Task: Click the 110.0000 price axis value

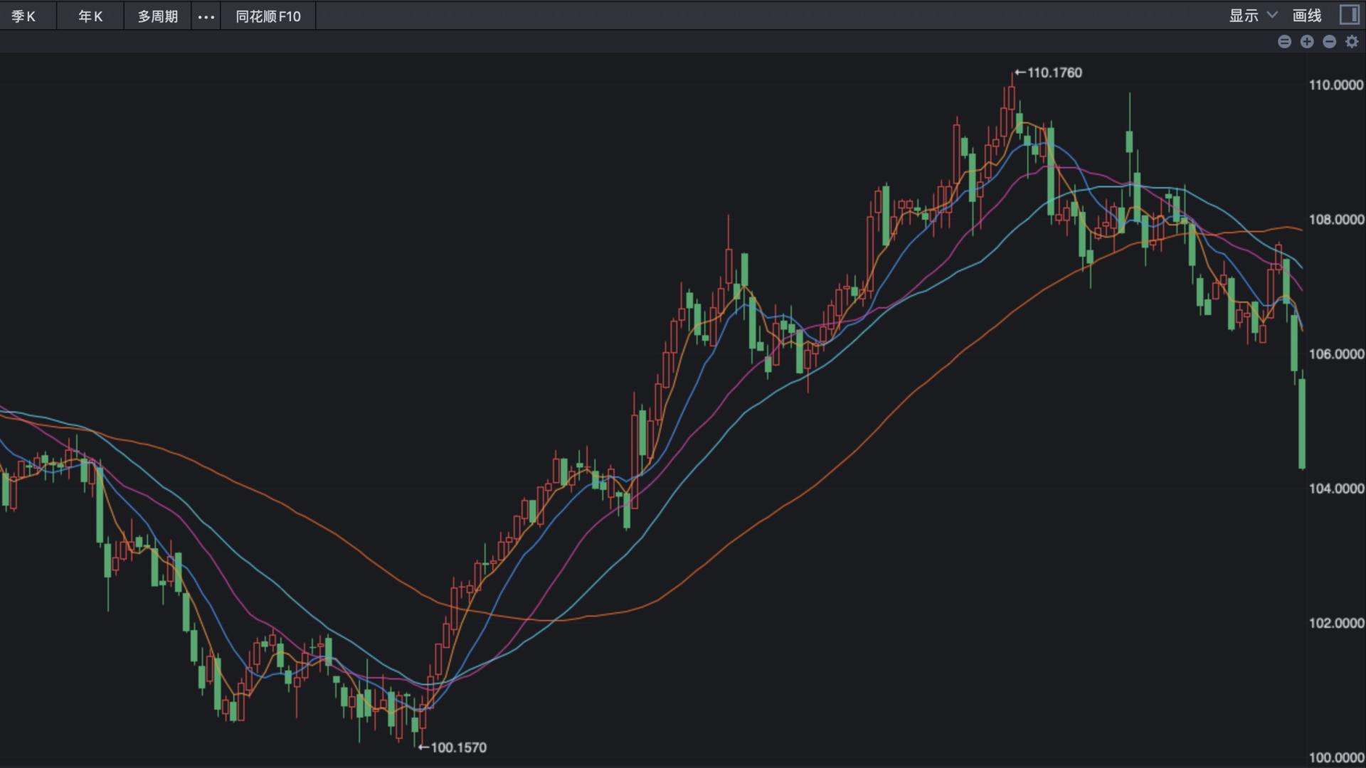Action: (x=1336, y=85)
